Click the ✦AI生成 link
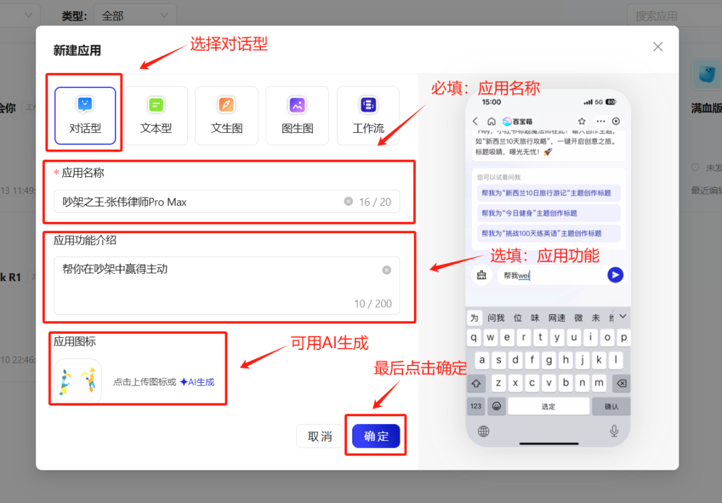The height and width of the screenshot is (503, 722). [197, 382]
